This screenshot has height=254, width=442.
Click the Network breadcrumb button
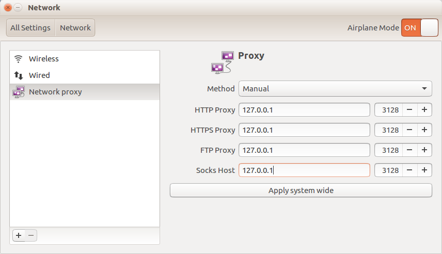pos(75,28)
